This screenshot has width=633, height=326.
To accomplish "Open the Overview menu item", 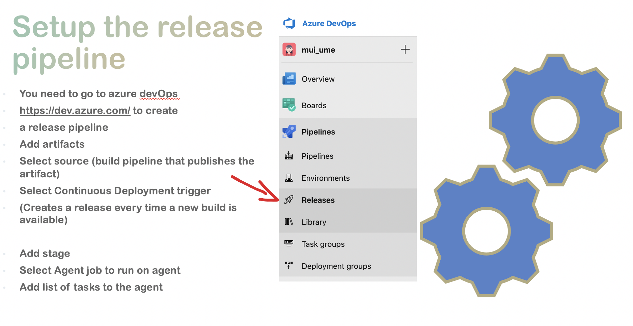I will (318, 79).
